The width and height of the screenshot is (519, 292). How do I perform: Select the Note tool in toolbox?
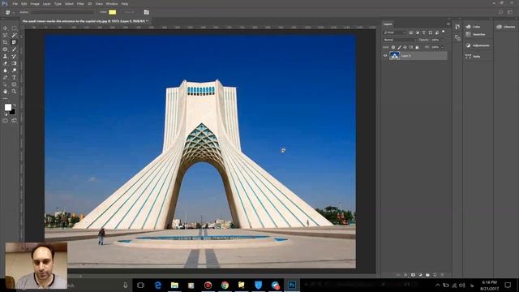point(14,42)
